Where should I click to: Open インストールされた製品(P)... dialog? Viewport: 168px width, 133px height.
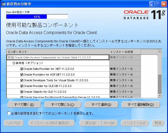click(x=51, y=123)
